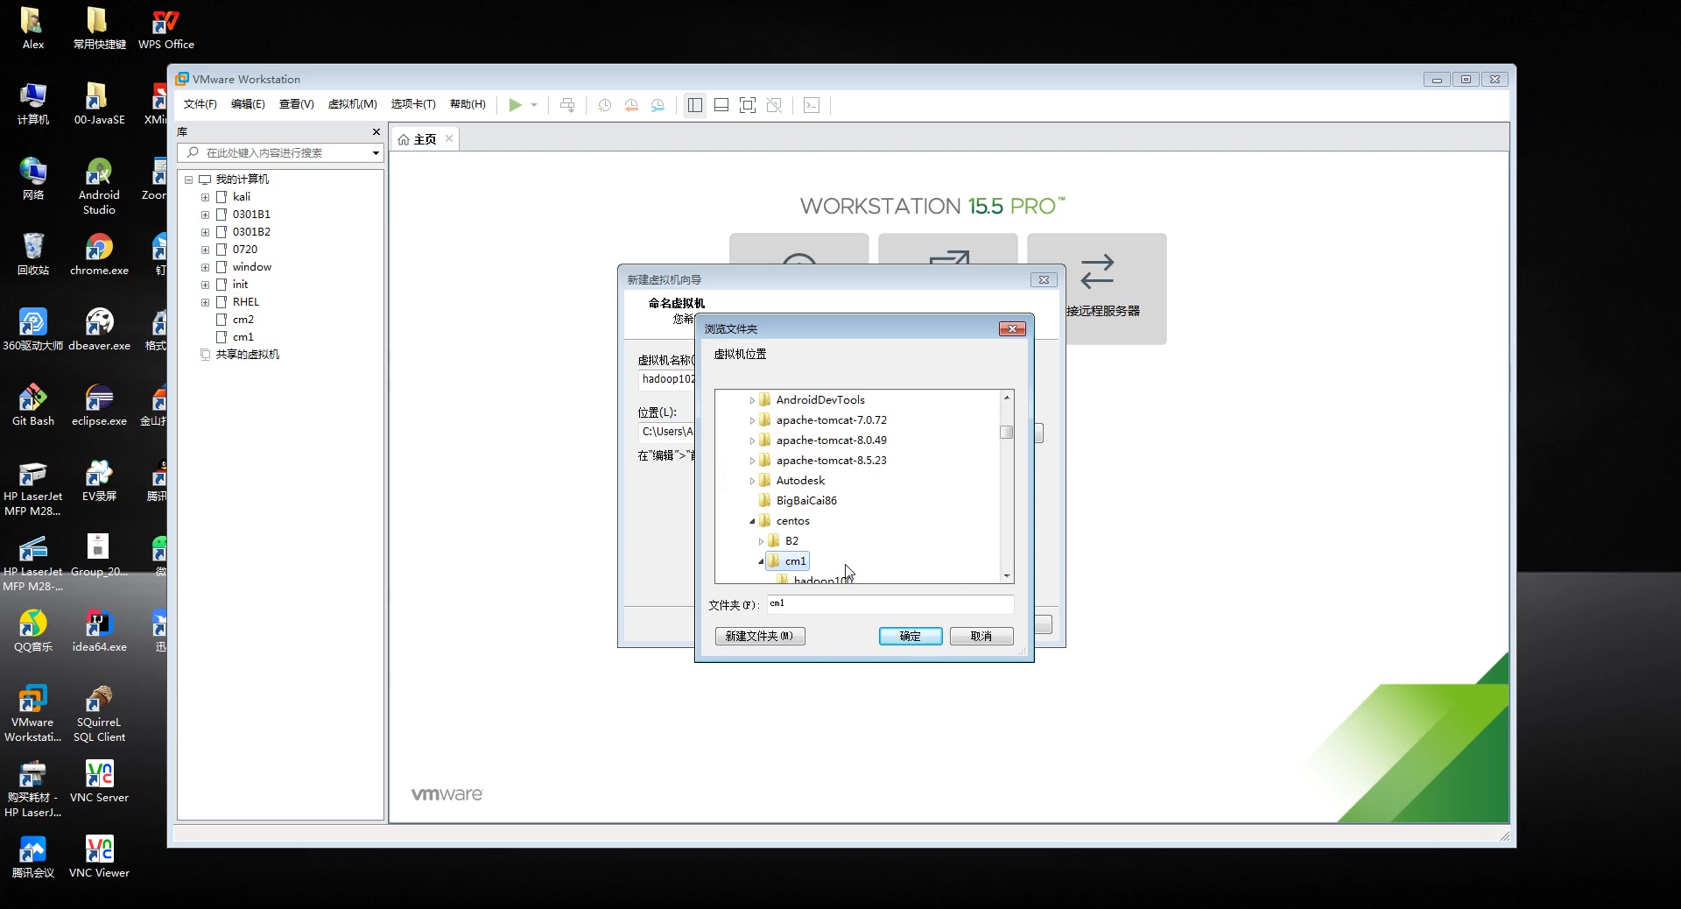Open the power options dropdown arrow beside play

[534, 105]
